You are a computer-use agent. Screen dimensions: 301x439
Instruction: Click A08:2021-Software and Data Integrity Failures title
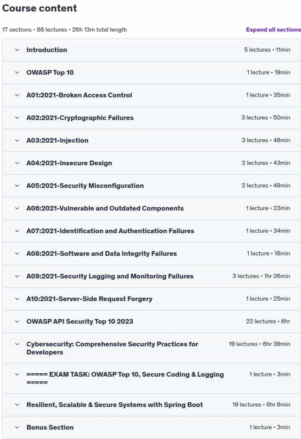pyautogui.click(x=102, y=254)
